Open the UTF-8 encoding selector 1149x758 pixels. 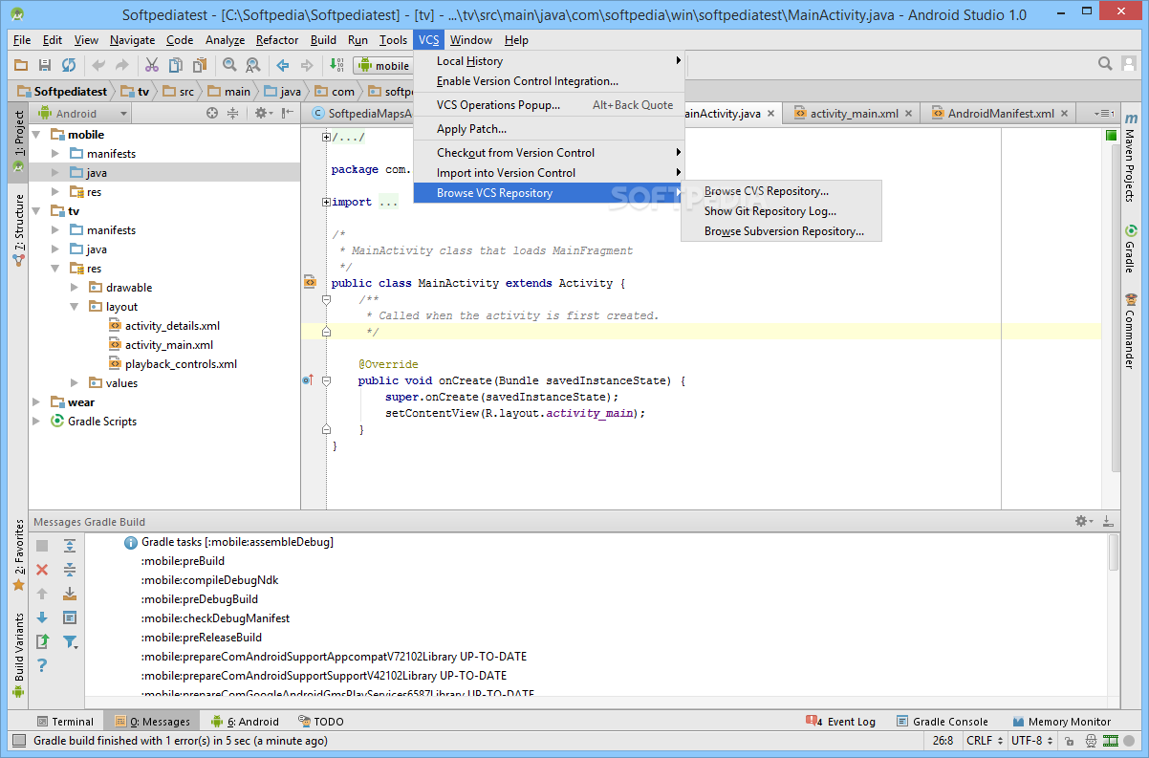click(x=1032, y=741)
